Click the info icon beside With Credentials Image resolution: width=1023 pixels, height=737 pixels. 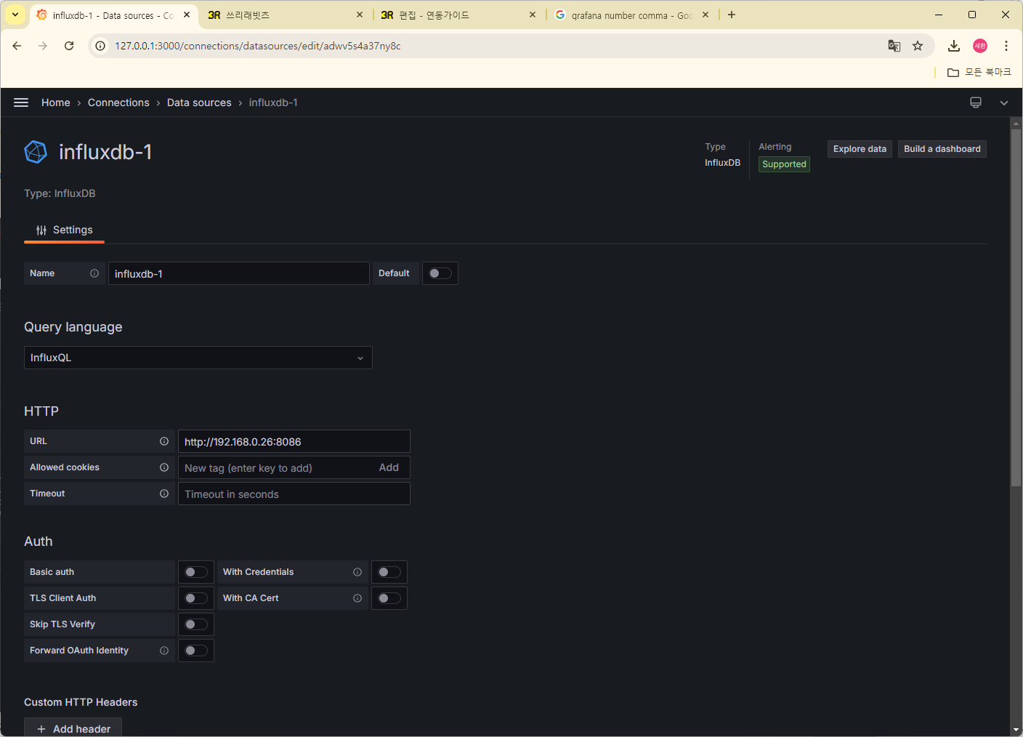357,572
